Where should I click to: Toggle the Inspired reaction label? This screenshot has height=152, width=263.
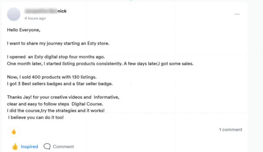pos(29,146)
